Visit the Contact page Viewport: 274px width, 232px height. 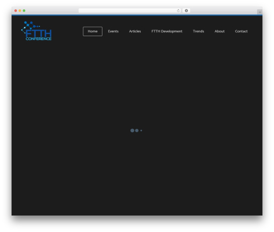[241, 31]
